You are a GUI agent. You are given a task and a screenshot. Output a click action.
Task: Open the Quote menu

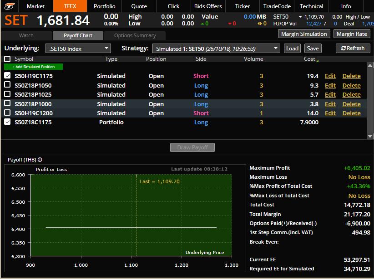[x=139, y=6]
